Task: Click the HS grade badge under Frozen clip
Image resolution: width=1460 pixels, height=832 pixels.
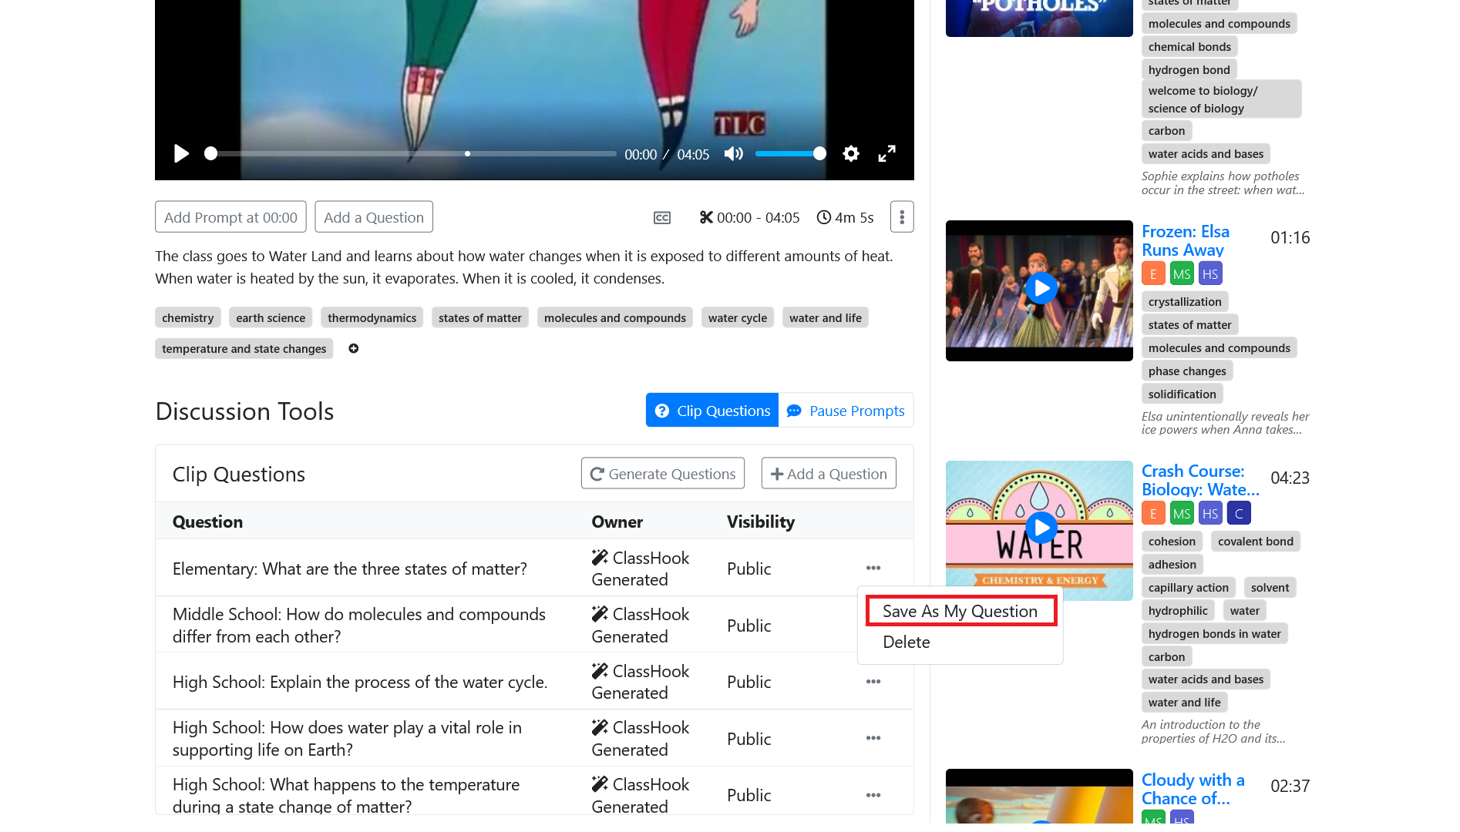Action: click(x=1210, y=273)
